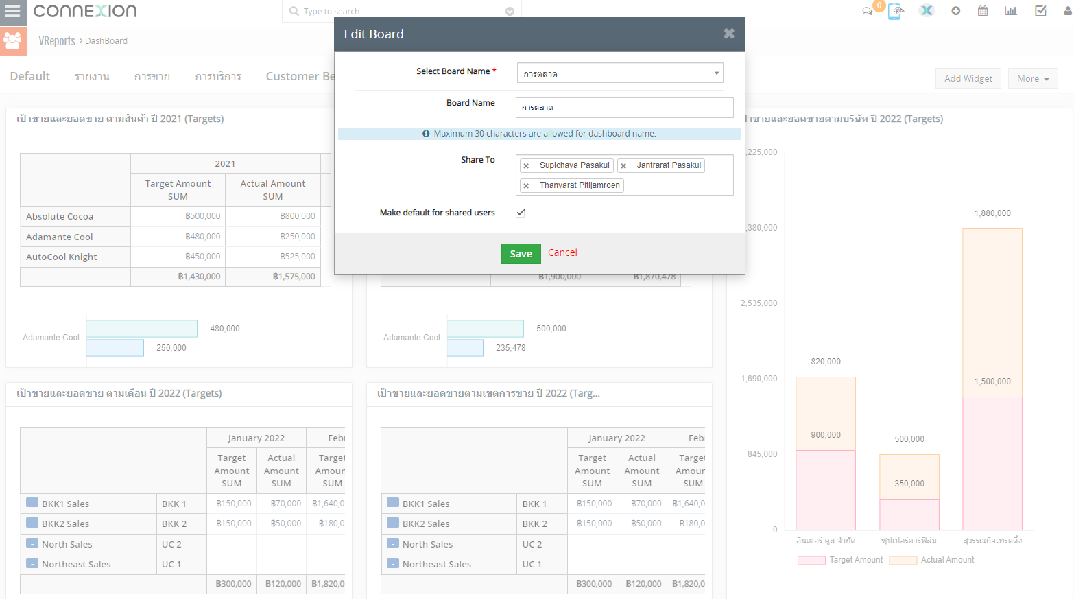
Task: Switch to the การบริการ tab
Action: tap(217, 76)
